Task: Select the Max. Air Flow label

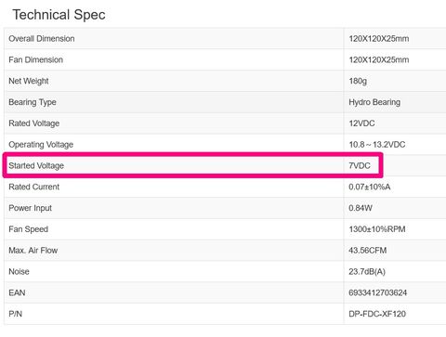Action: pos(33,251)
